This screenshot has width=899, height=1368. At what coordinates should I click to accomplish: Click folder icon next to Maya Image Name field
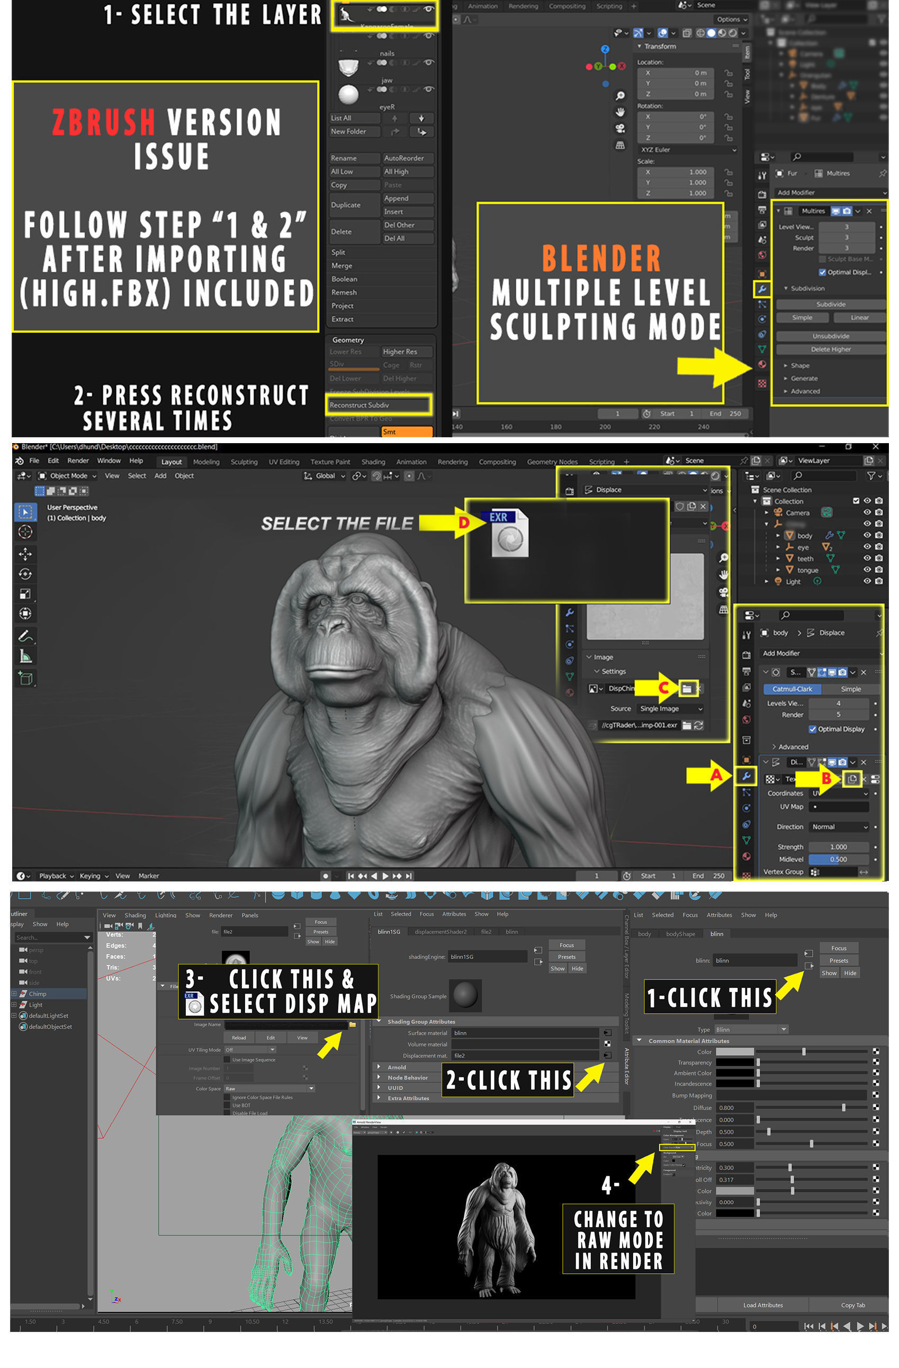[x=353, y=1024]
